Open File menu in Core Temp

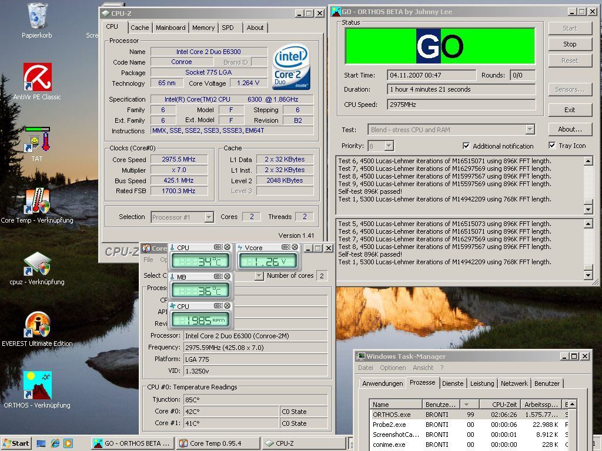pyautogui.click(x=148, y=260)
